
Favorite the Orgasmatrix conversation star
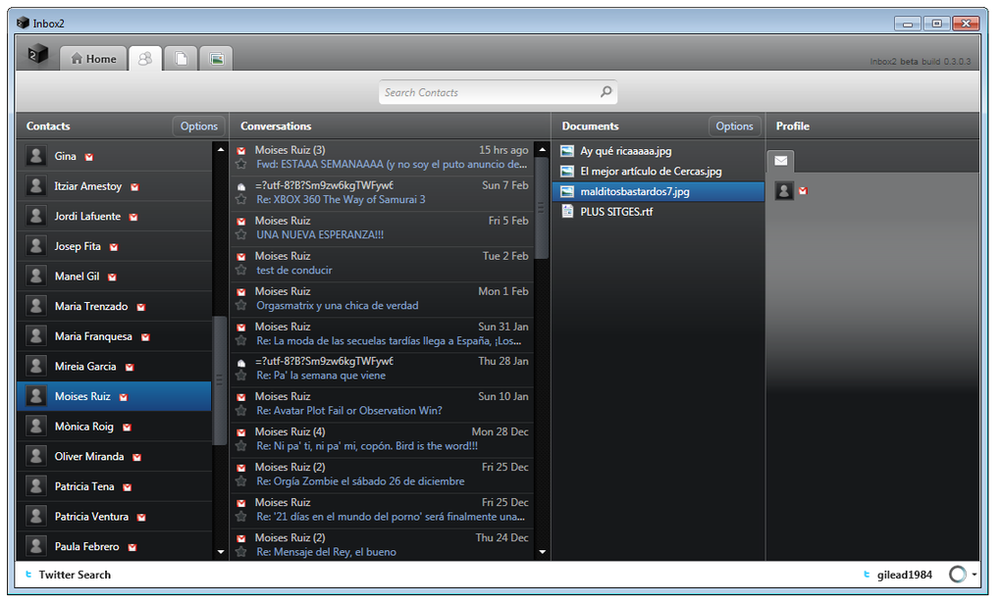click(x=240, y=306)
